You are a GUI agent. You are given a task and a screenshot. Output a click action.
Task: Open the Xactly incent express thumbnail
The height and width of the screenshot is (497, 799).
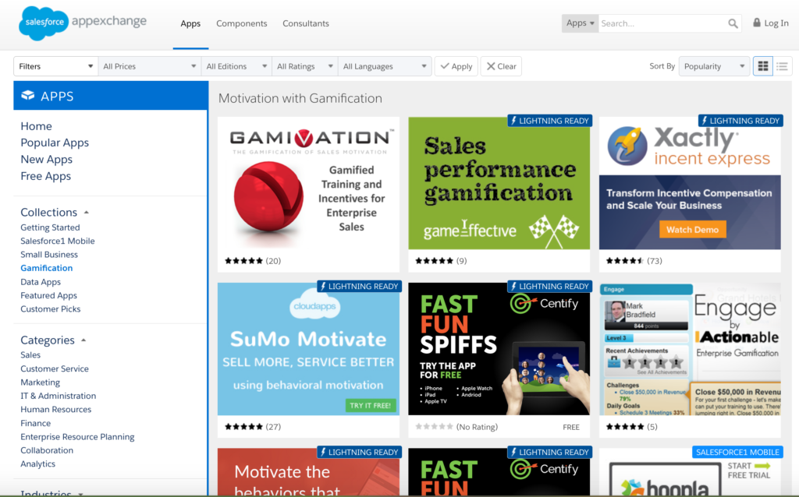690,183
